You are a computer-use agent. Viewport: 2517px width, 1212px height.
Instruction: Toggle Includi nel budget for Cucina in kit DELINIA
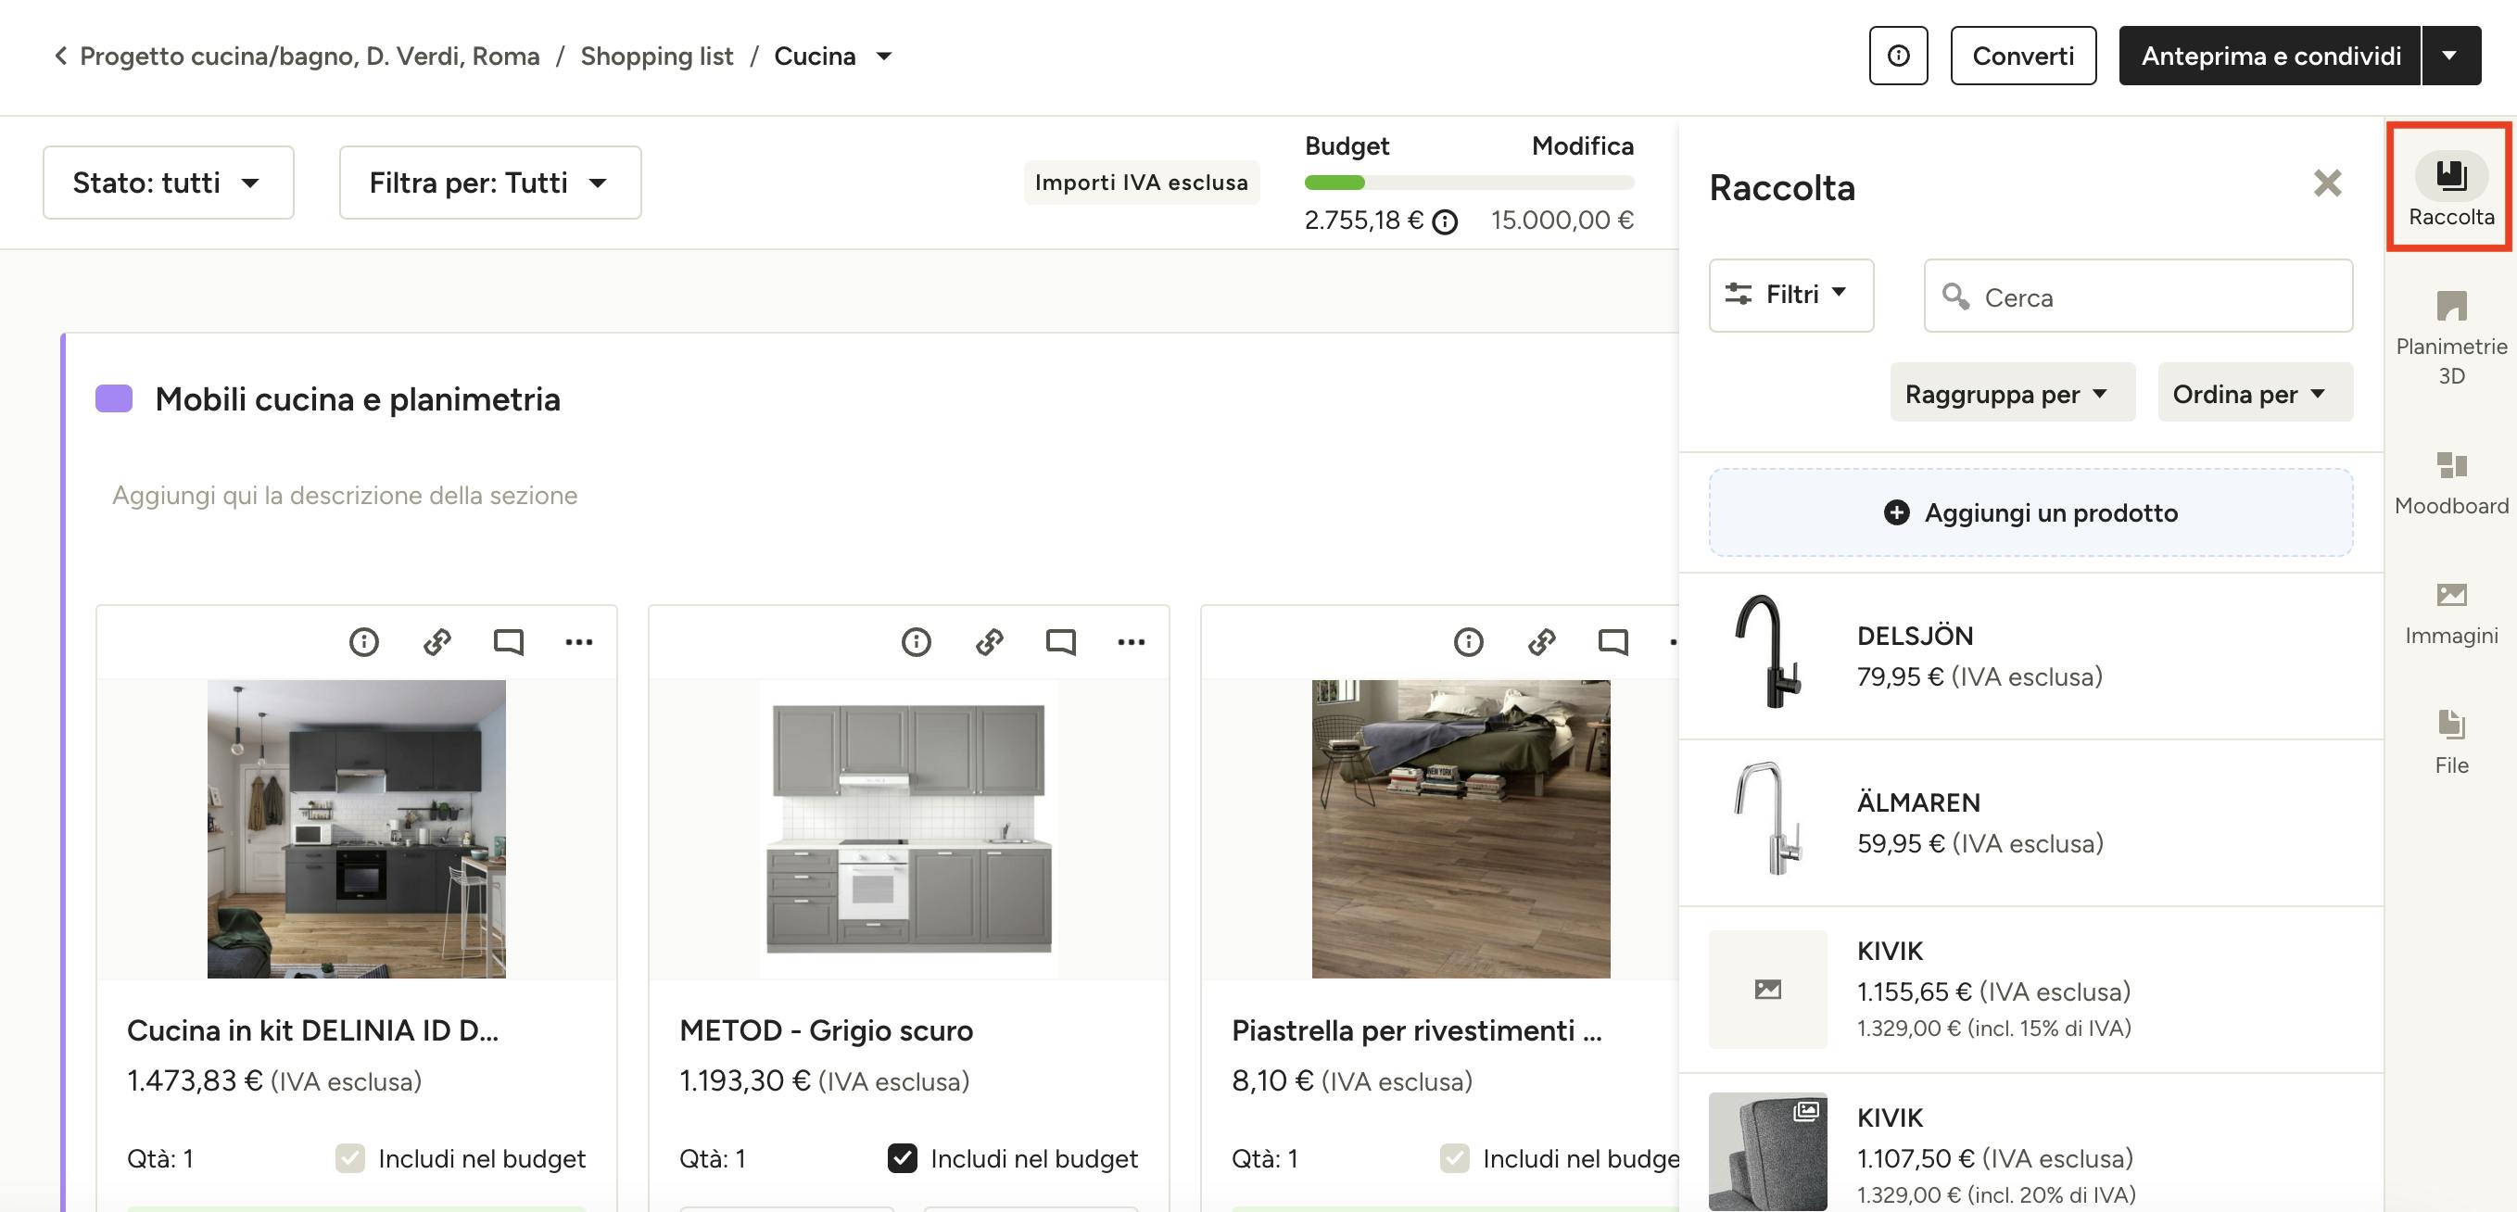pyautogui.click(x=349, y=1158)
